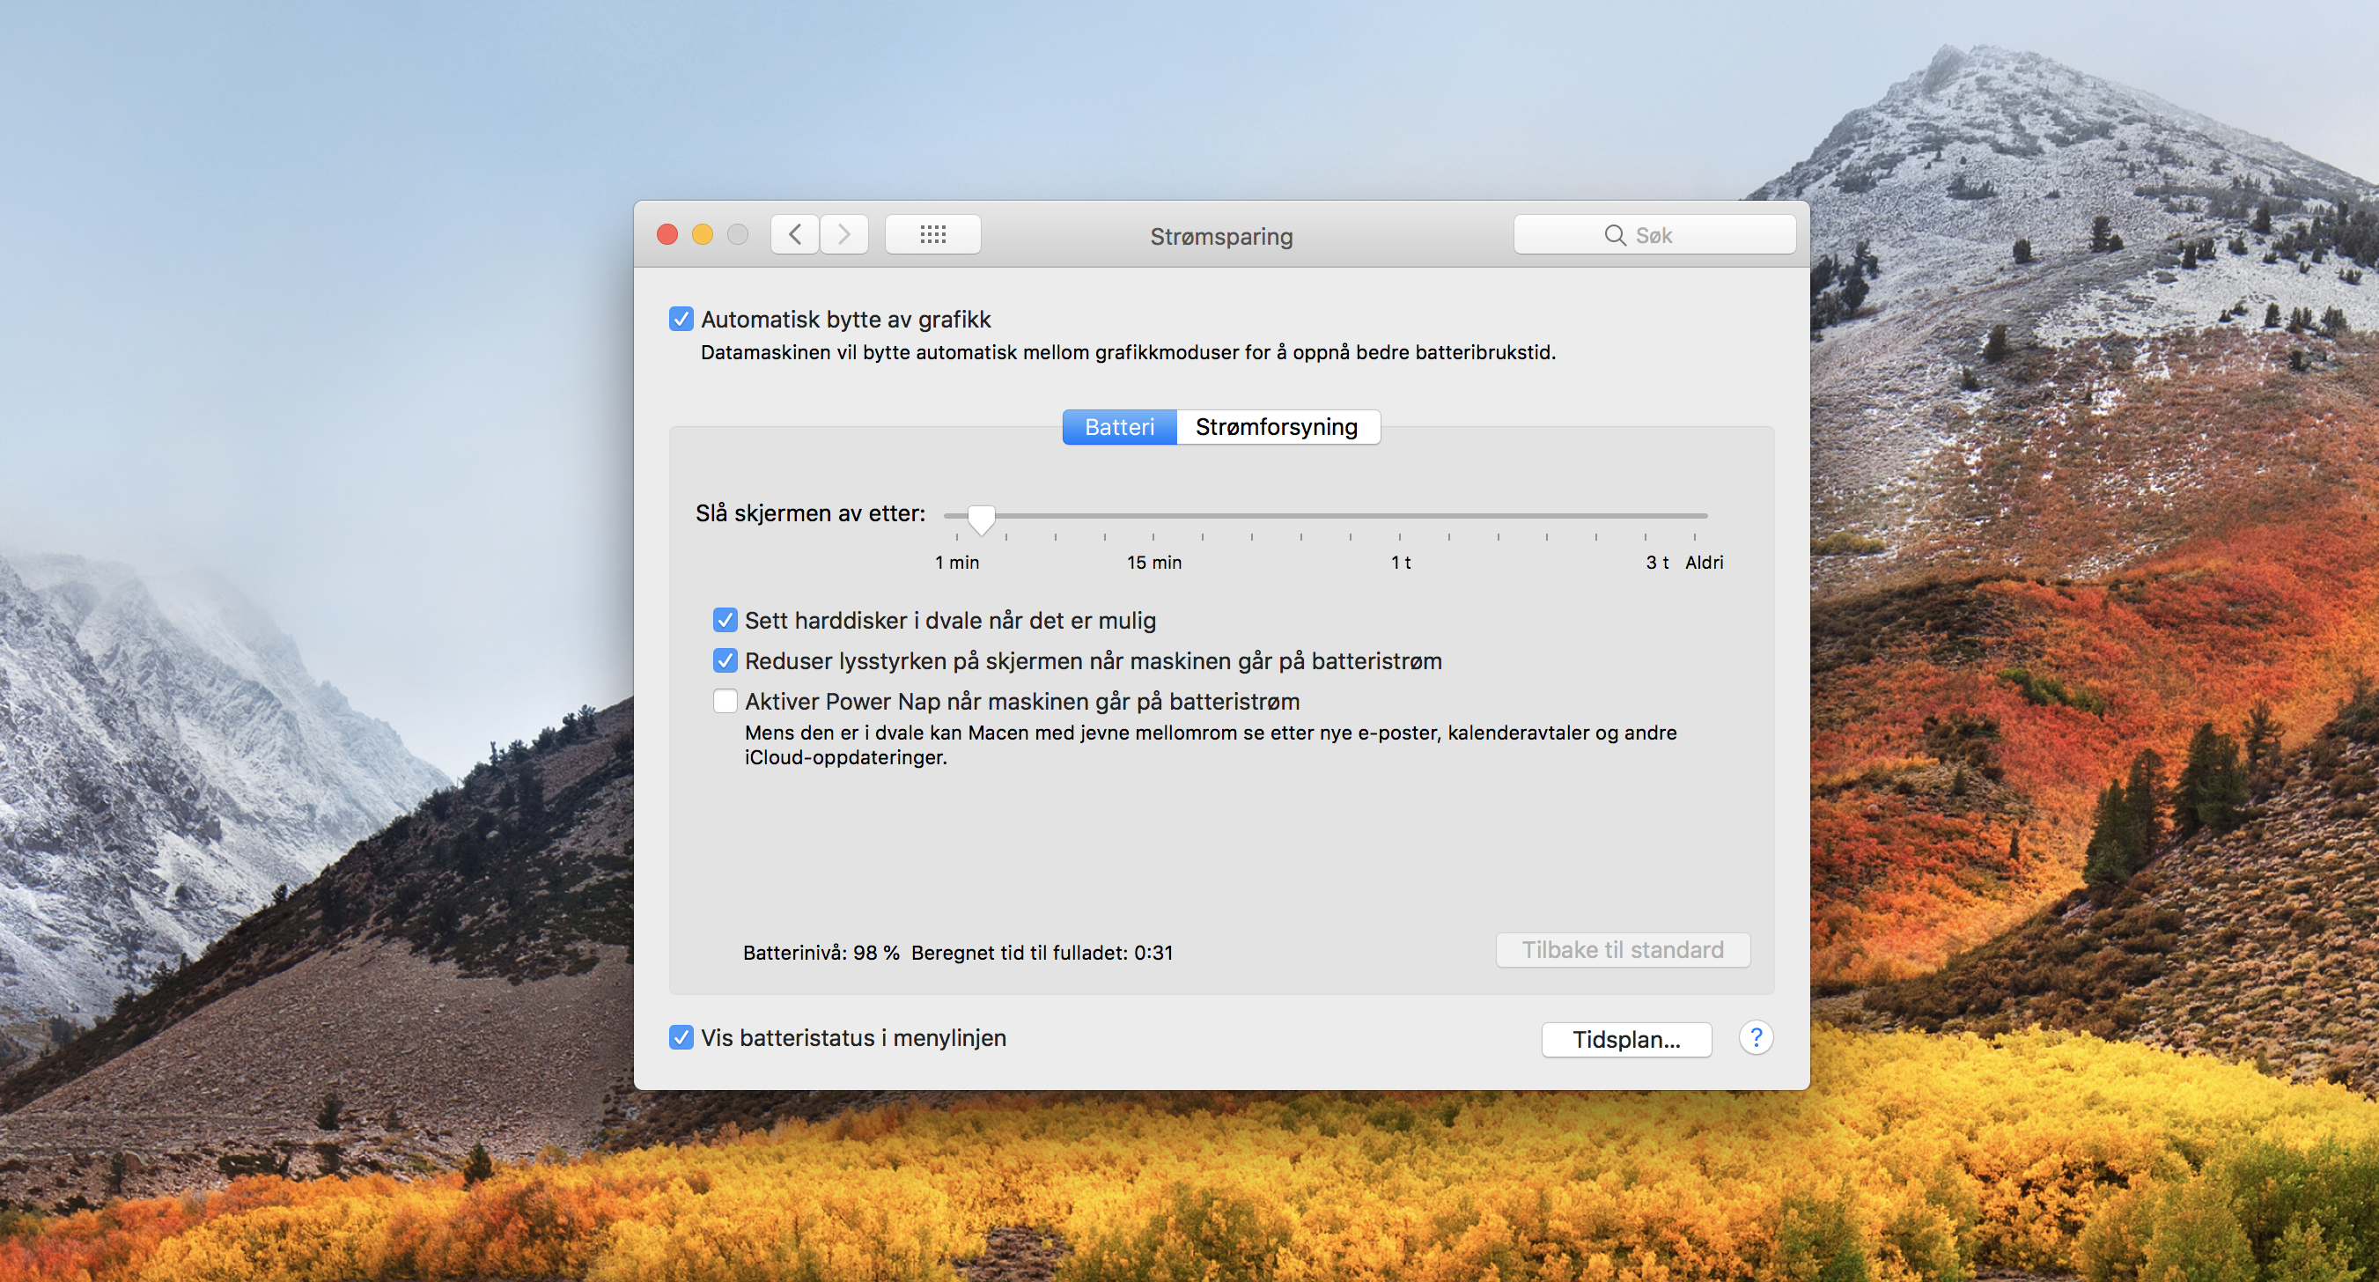Enable Aktiver Power Nap checkbox
The width and height of the screenshot is (2379, 1282).
coord(725,701)
